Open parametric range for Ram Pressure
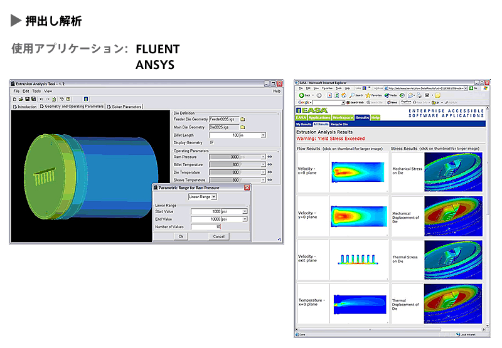The image size is (502, 348). [x=270, y=157]
